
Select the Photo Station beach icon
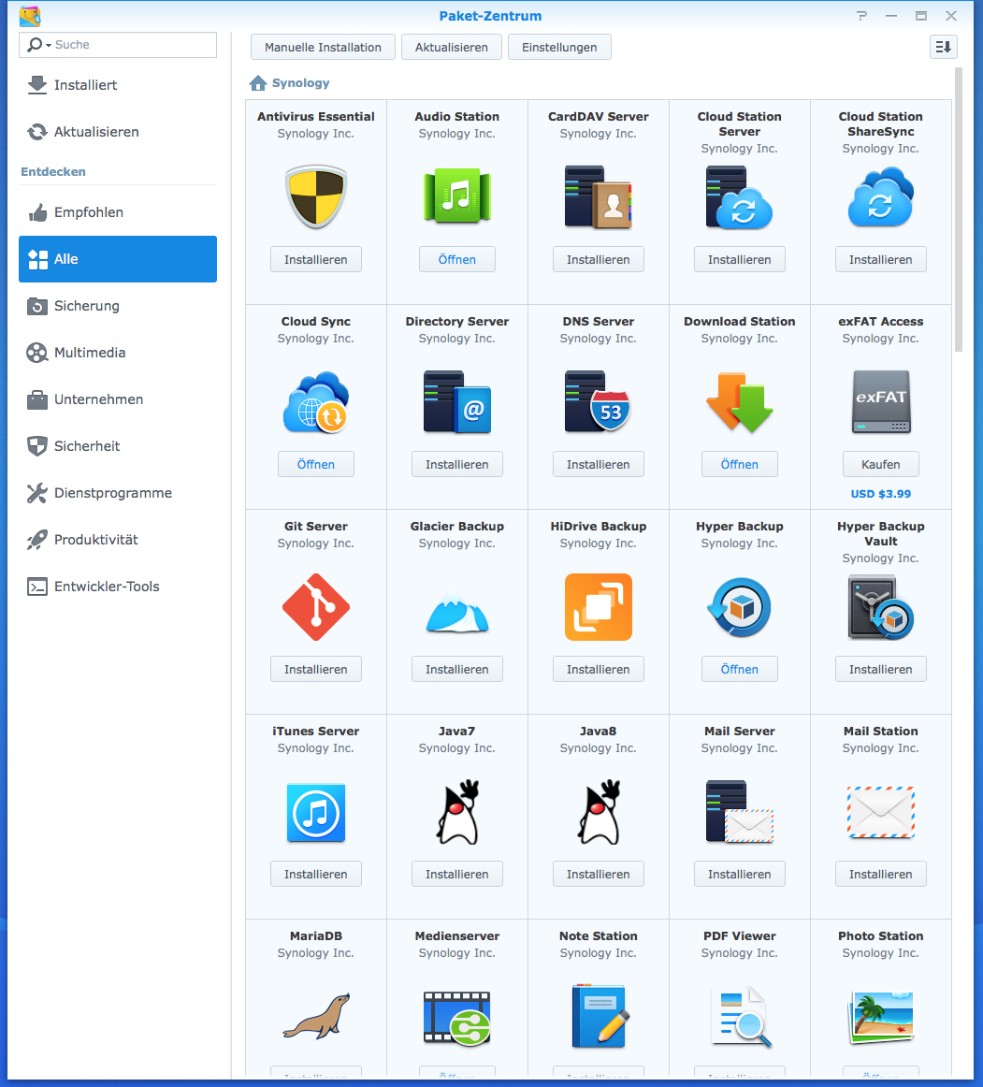coord(880,1017)
